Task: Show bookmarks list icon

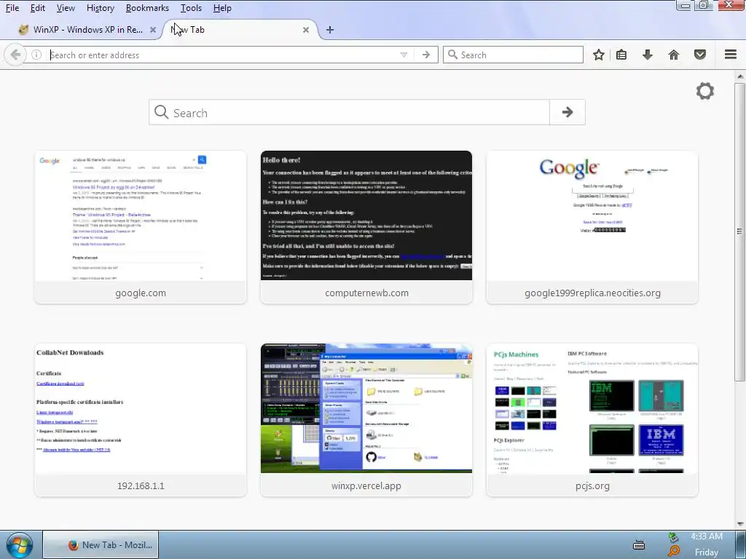Action: point(621,55)
